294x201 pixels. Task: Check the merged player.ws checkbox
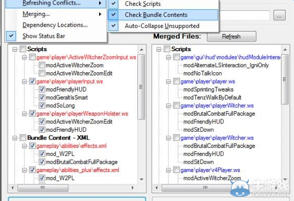[x=176, y=81]
